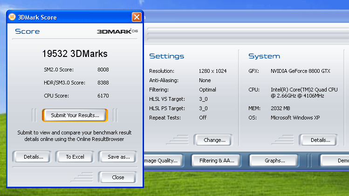Click Submit Your Results button

(75, 115)
